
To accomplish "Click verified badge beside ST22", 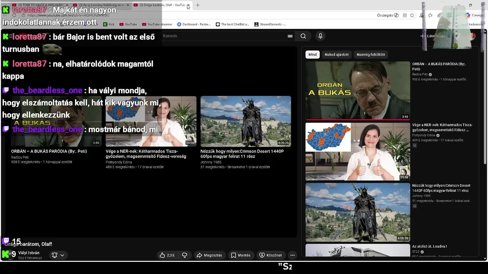I will pyautogui.click(x=422, y=252).
